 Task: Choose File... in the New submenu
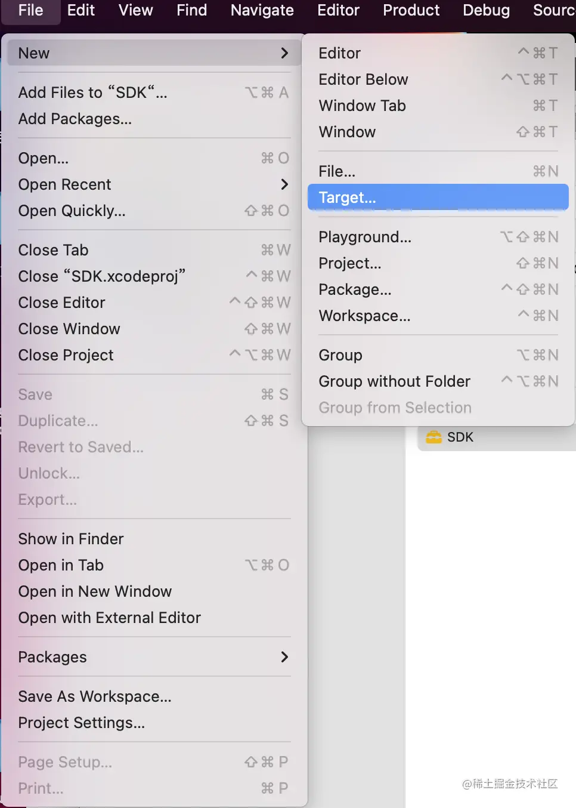[337, 171]
